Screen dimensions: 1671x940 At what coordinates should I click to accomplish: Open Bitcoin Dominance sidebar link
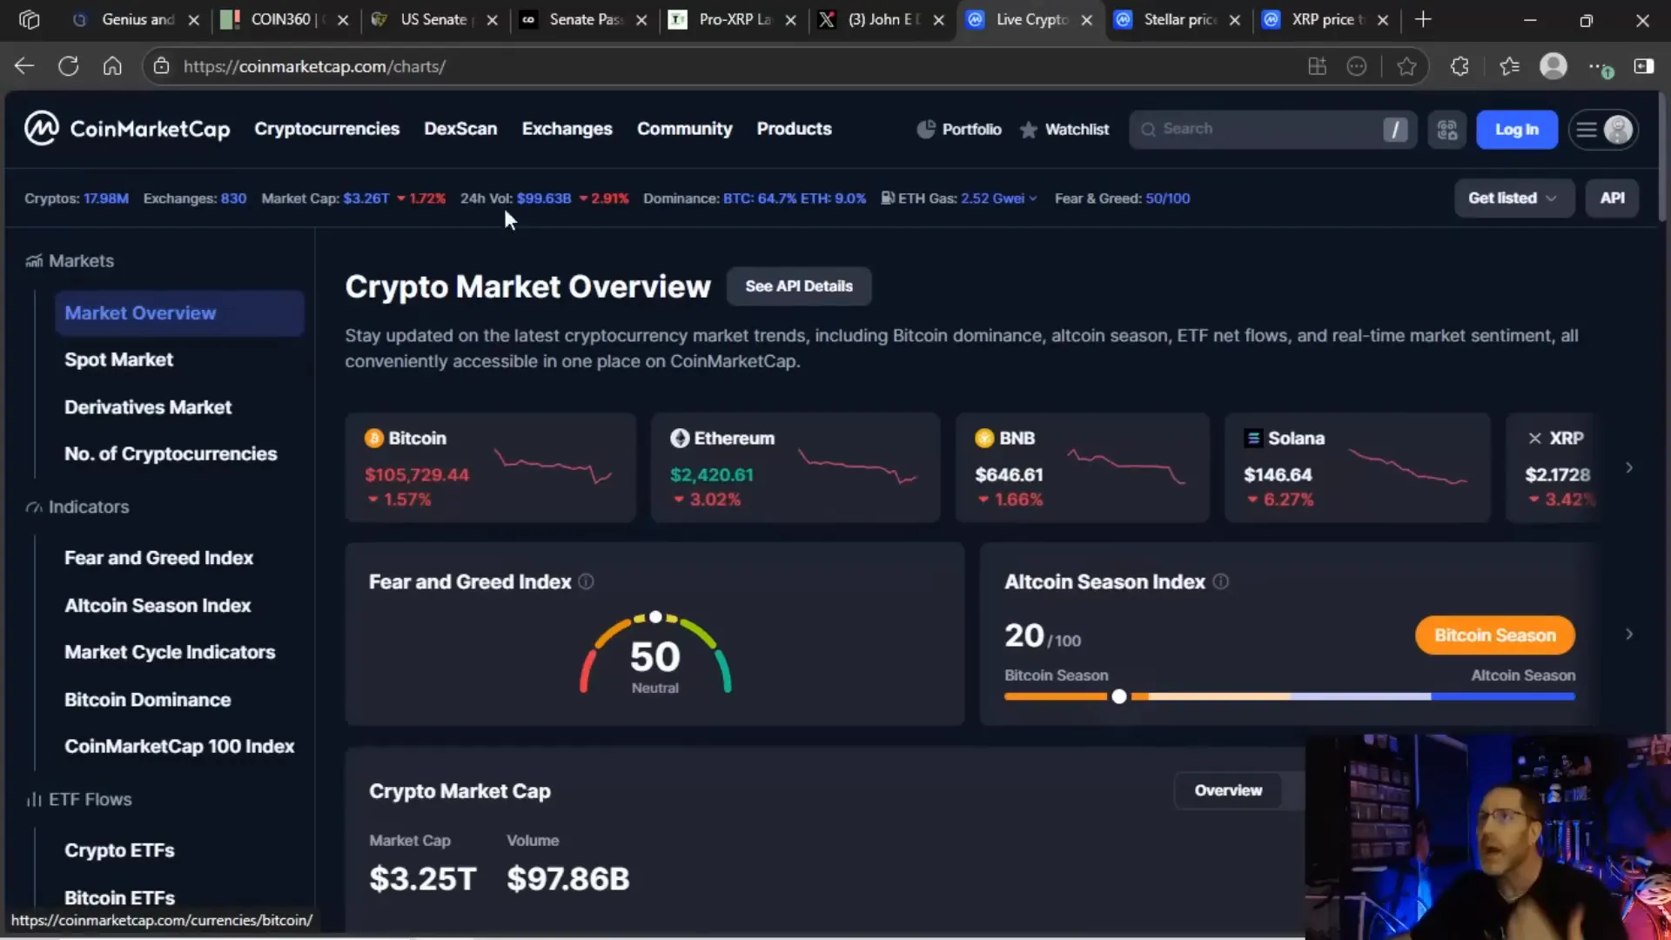(147, 700)
